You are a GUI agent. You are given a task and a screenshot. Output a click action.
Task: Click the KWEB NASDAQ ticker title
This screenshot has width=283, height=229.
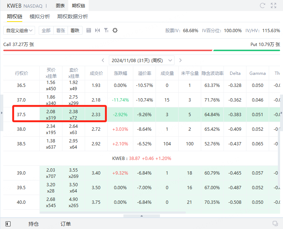coord(25,6)
